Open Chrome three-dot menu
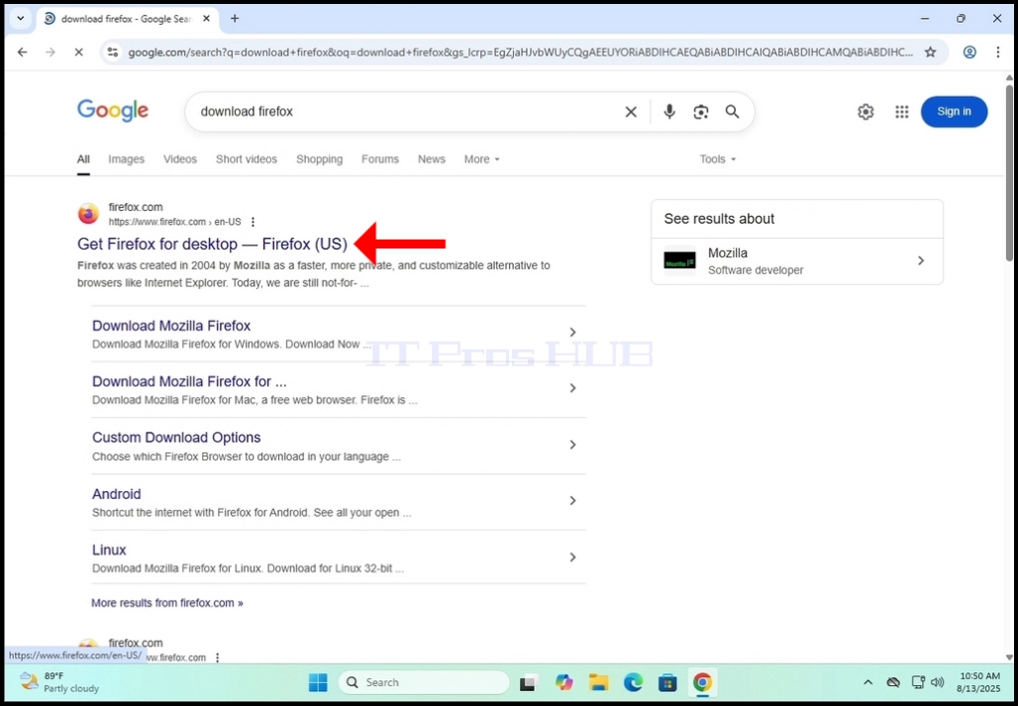Viewport: 1018px width, 706px height. (x=998, y=51)
